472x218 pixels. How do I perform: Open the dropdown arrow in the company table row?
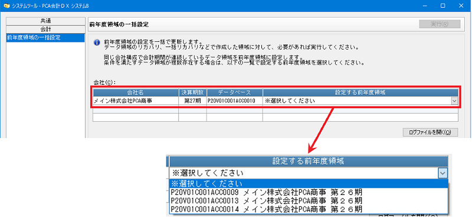[454, 101]
